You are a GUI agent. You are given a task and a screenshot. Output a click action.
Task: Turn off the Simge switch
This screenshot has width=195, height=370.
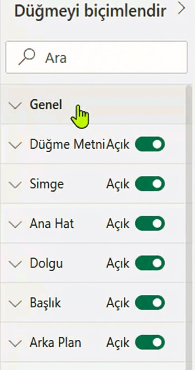click(x=149, y=184)
